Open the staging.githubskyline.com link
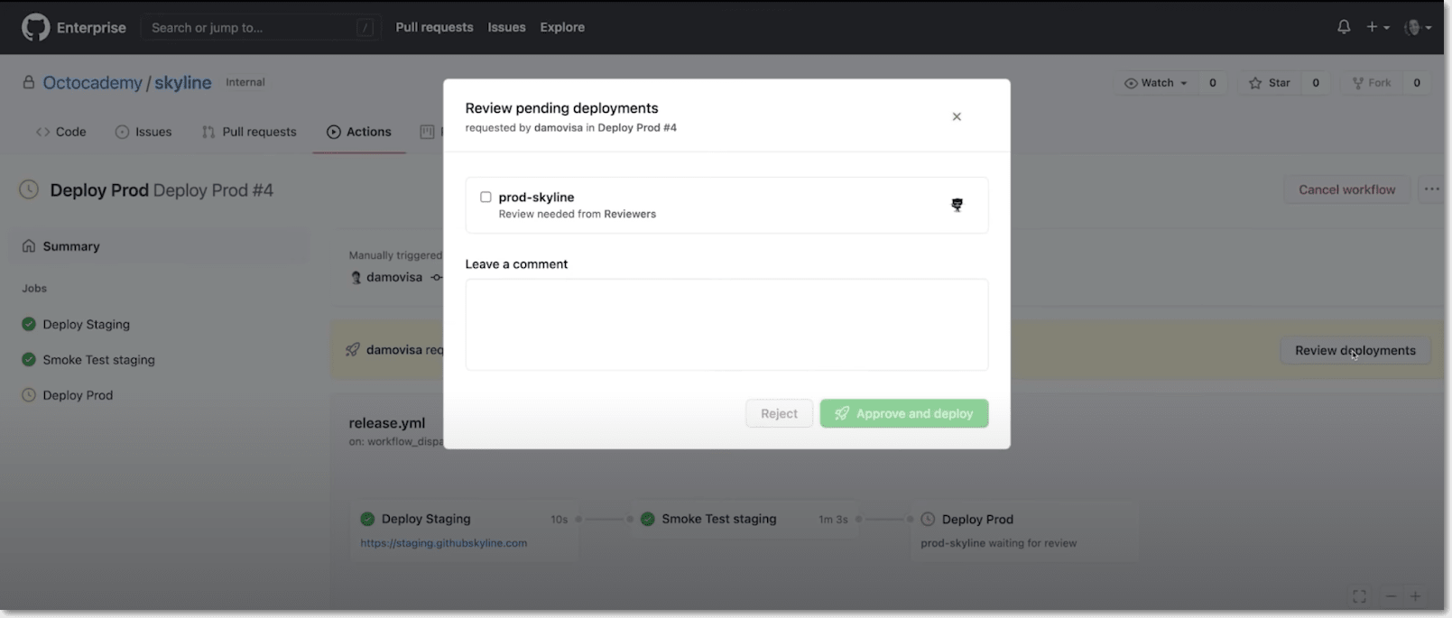 tap(443, 543)
